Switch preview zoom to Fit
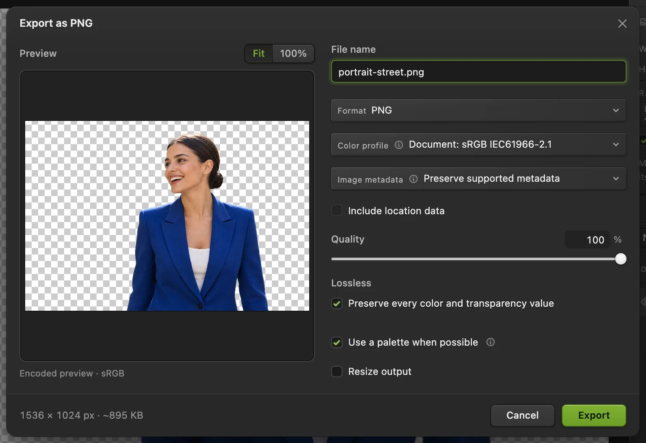The height and width of the screenshot is (443, 646). (x=258, y=54)
